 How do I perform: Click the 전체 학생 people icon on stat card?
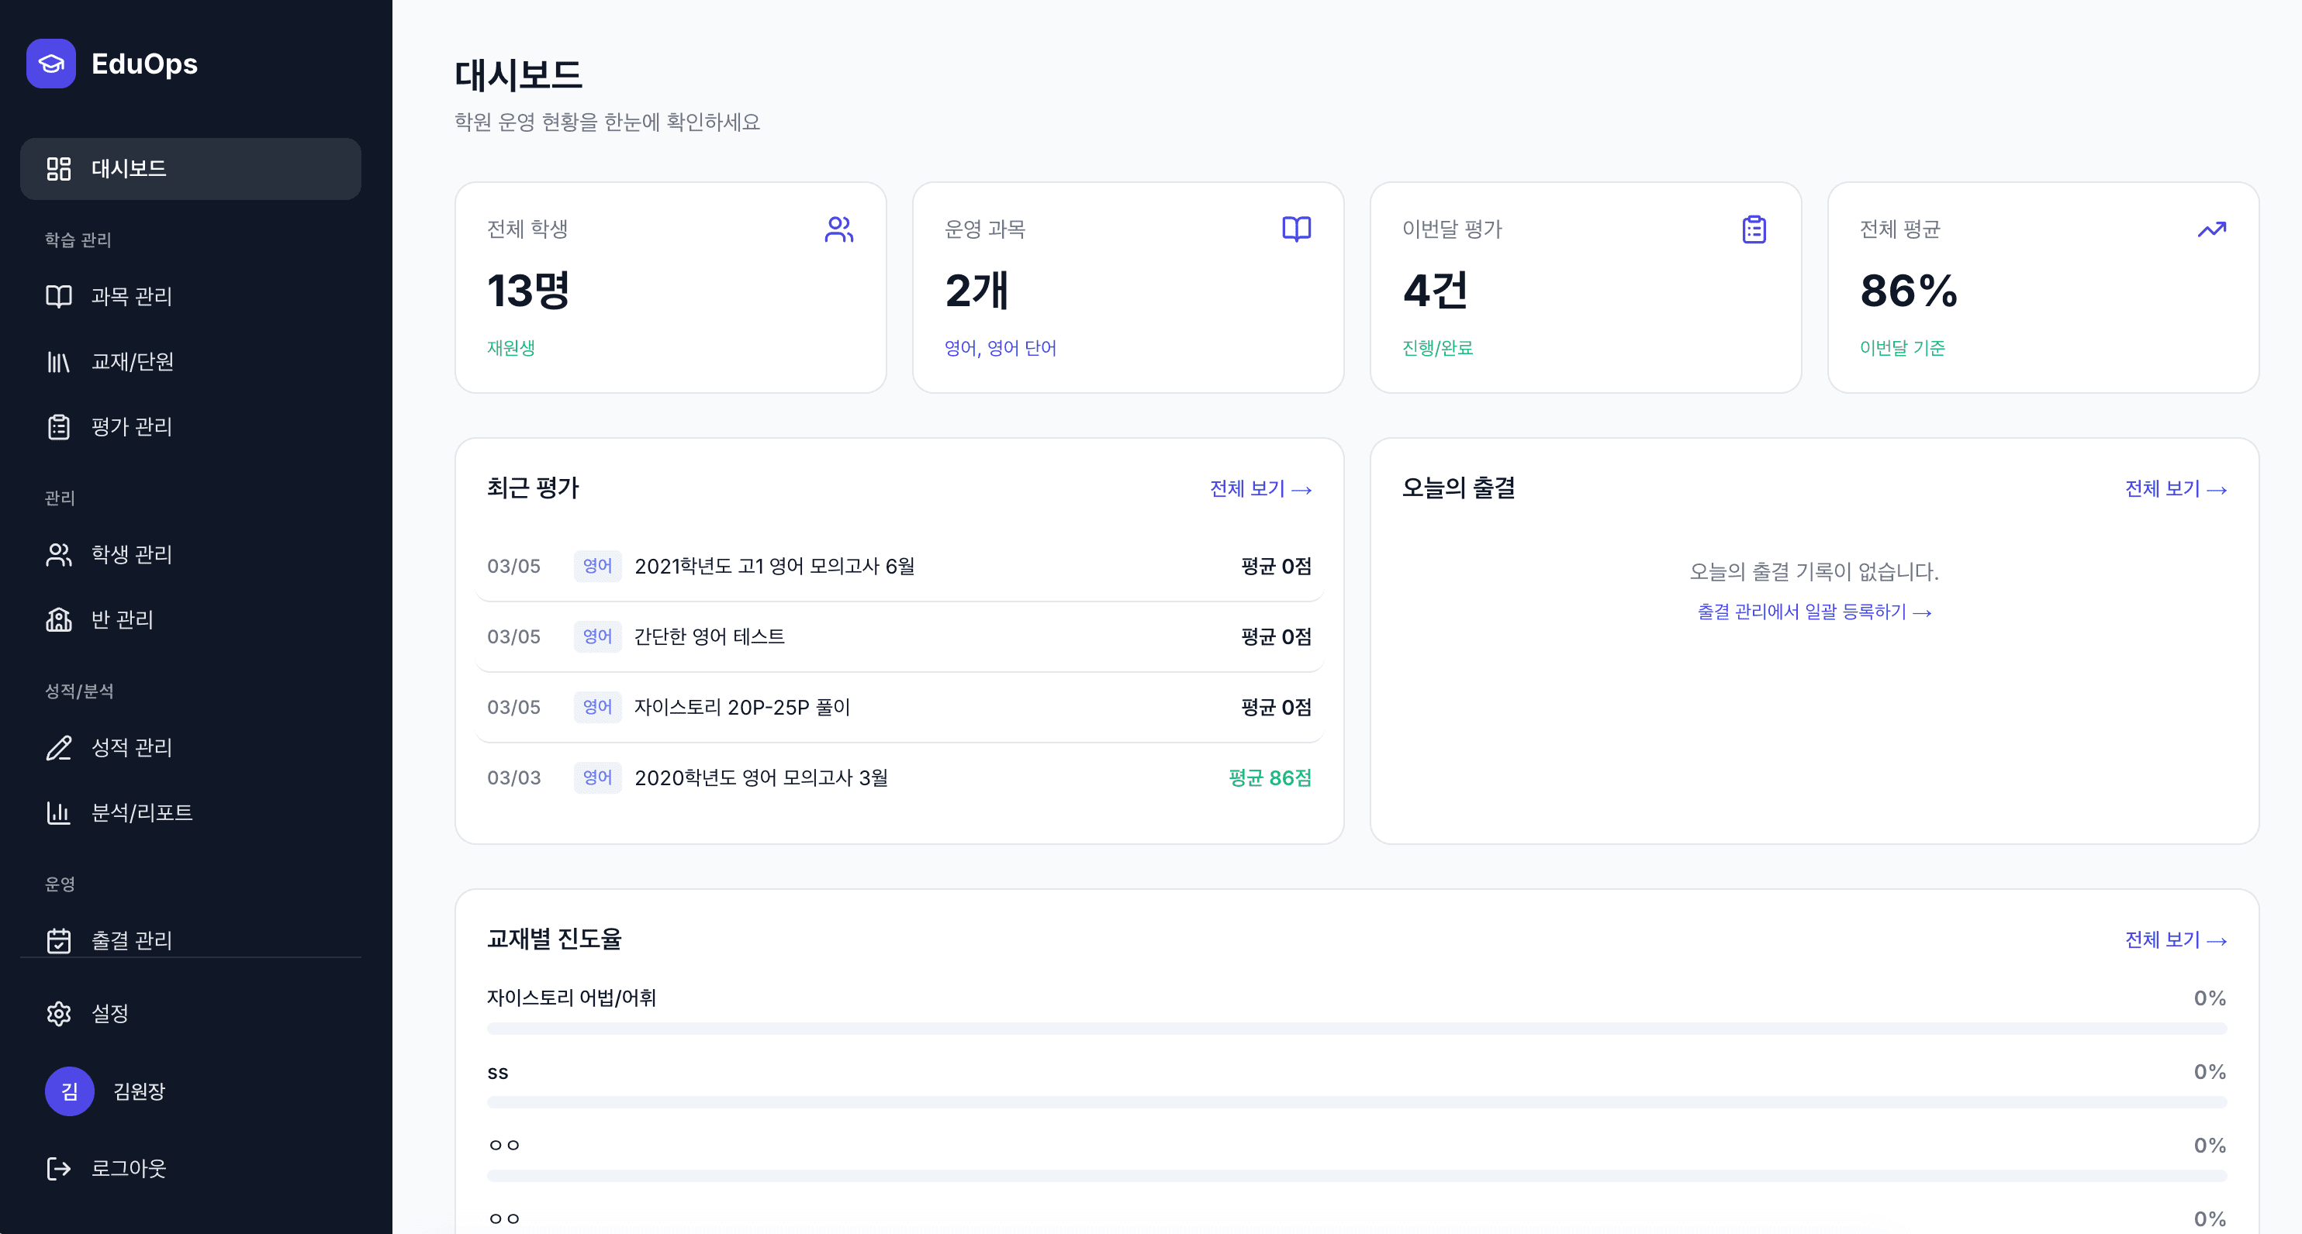point(838,229)
